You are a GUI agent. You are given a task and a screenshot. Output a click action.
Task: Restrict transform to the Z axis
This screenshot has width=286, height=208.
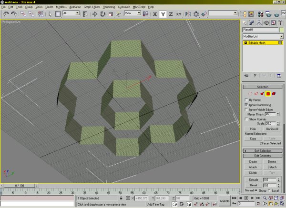point(170,14)
